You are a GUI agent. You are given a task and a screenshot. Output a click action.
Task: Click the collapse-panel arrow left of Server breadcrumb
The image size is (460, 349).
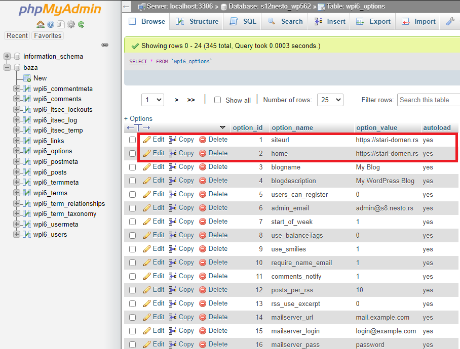tap(127, 7)
